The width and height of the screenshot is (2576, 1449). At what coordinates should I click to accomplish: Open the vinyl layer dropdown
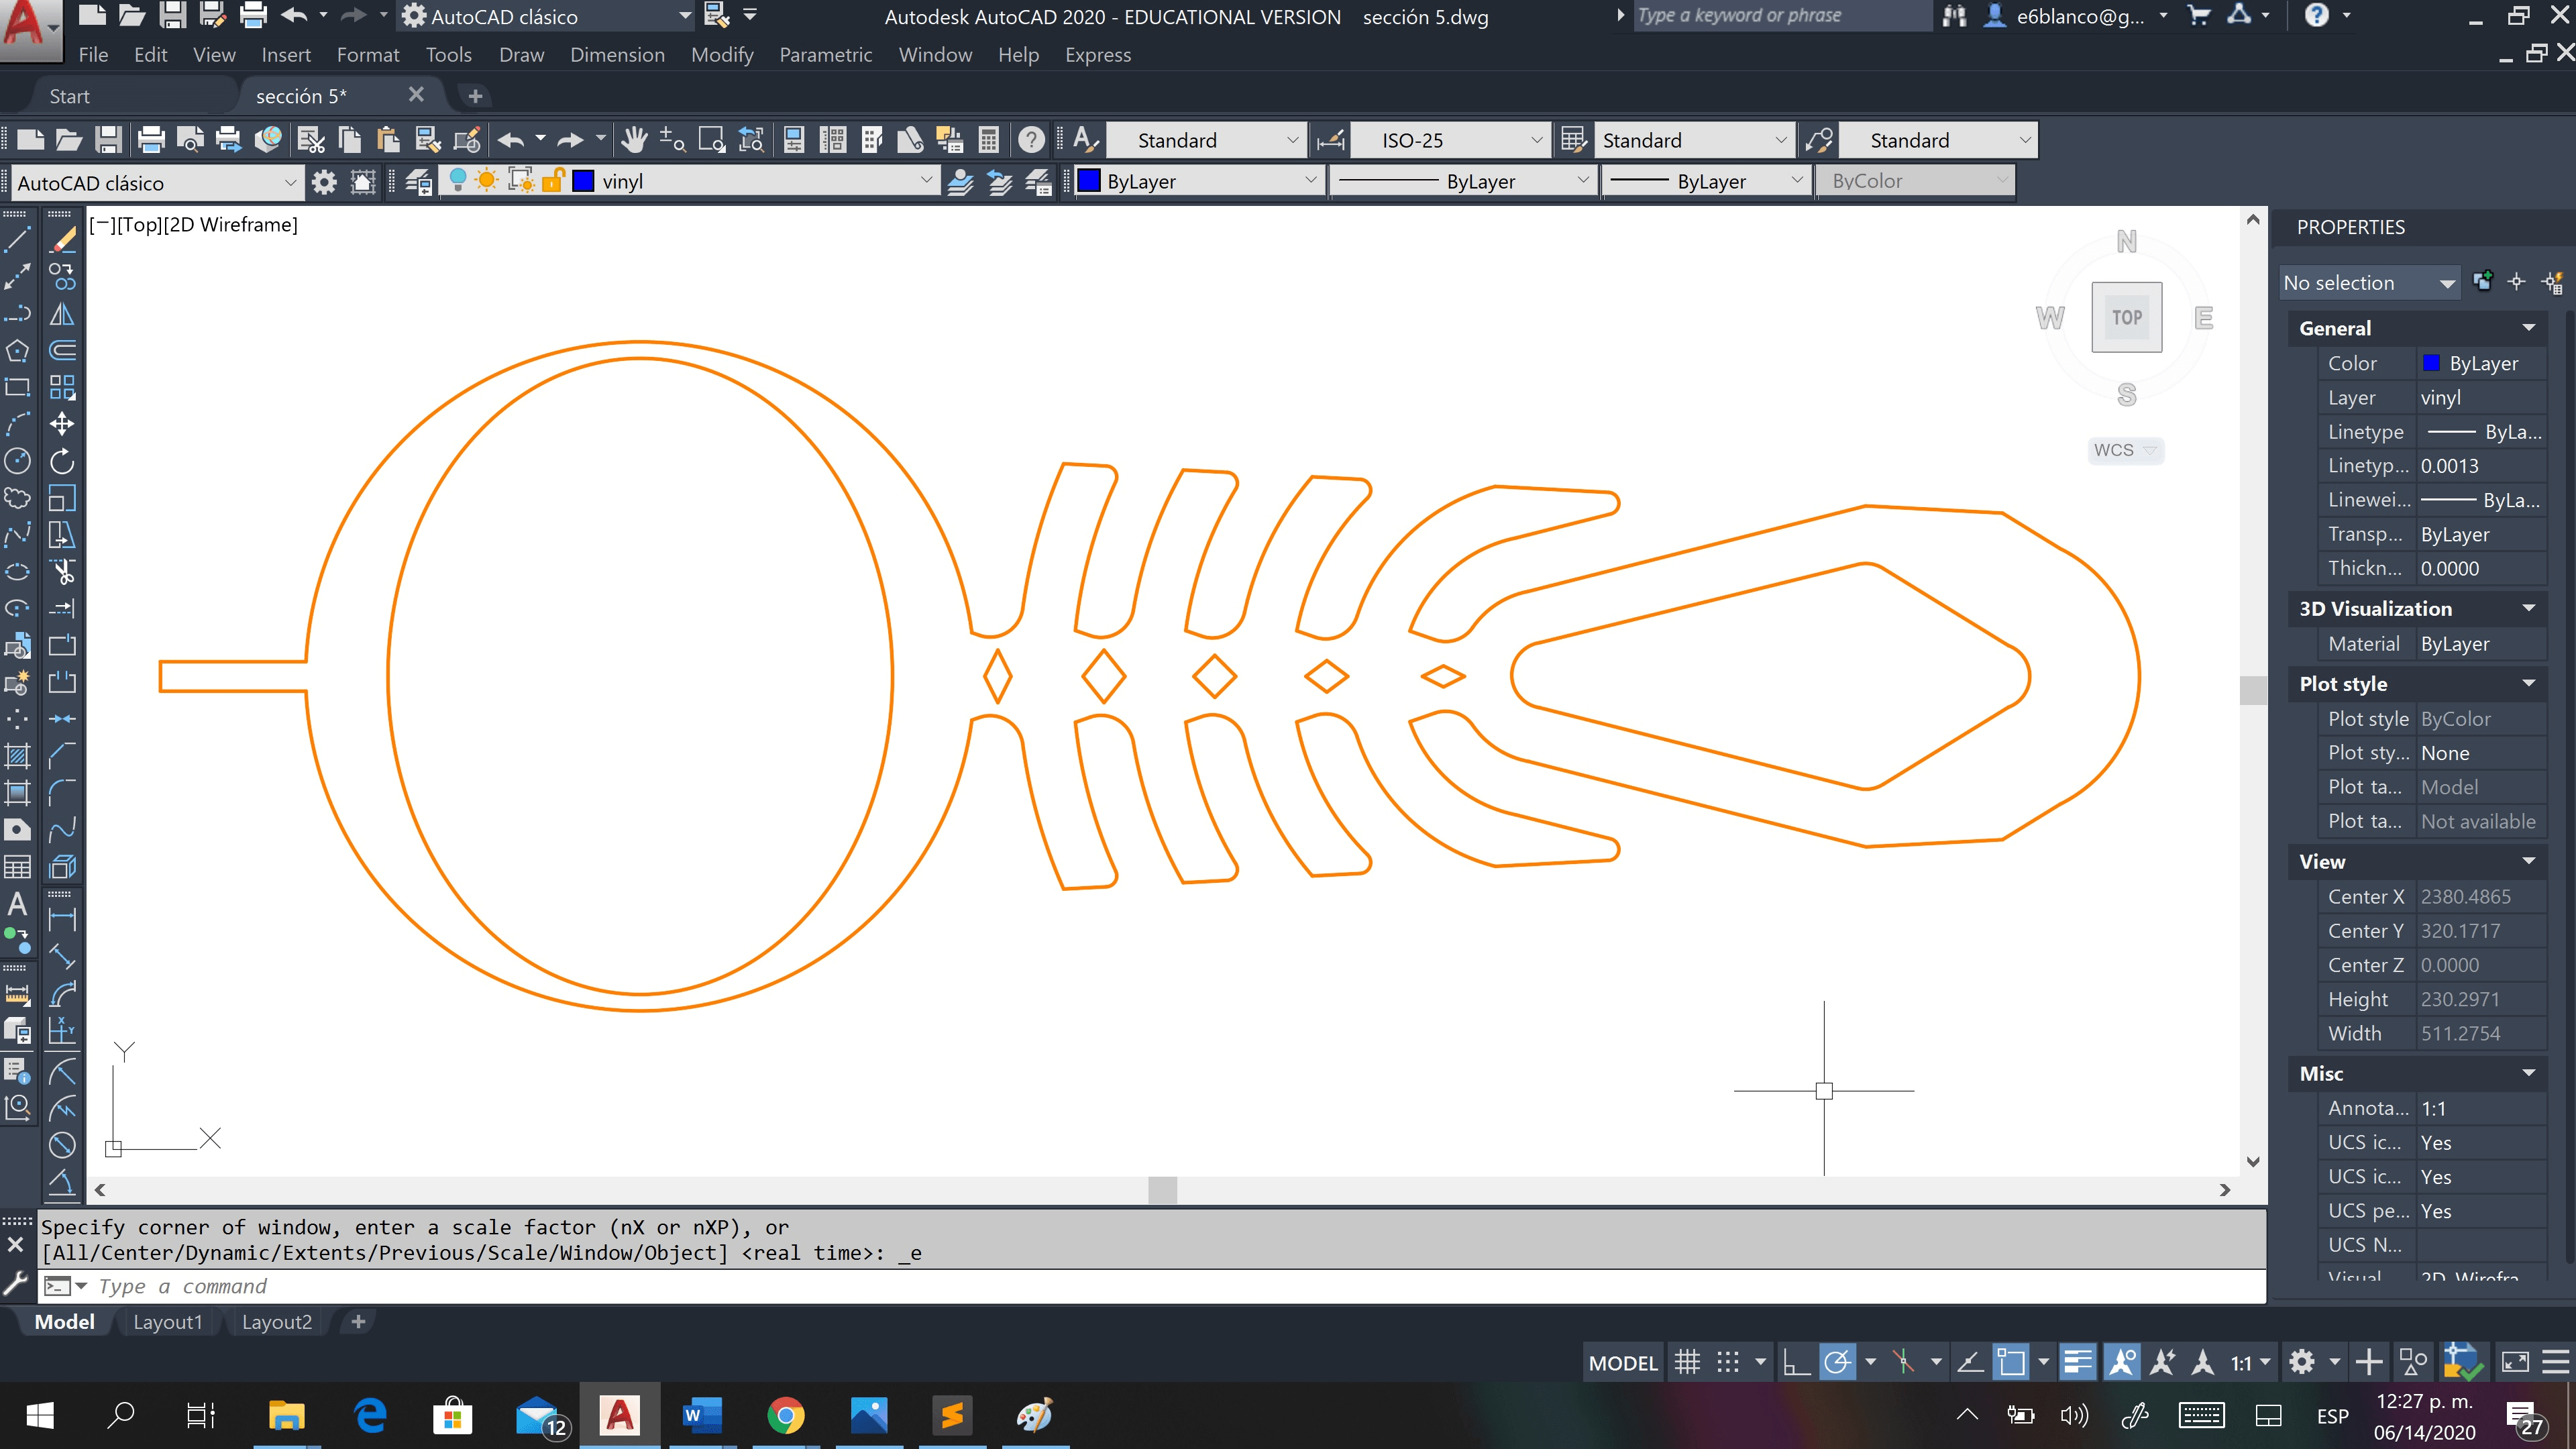tap(926, 182)
